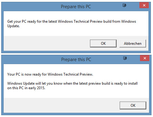
Task: Click the gray footer strip beside the lone OK button
Action: click(x=62, y=106)
